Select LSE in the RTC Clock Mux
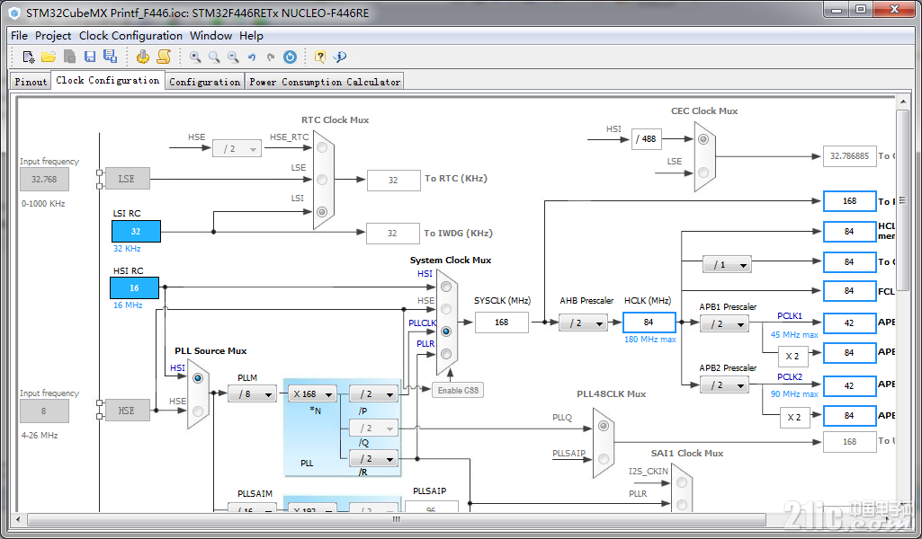The image size is (922, 539). pyautogui.click(x=322, y=179)
